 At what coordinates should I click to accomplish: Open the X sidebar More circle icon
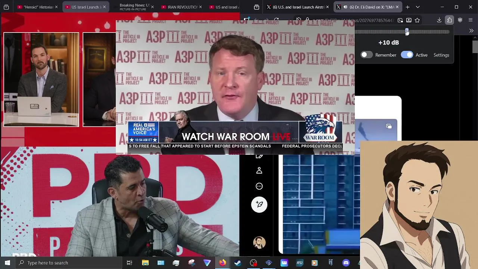coord(259,186)
